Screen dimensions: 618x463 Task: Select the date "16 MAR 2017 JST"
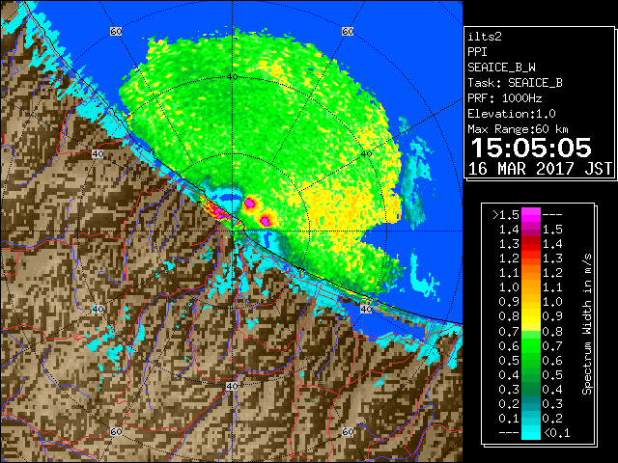click(540, 169)
